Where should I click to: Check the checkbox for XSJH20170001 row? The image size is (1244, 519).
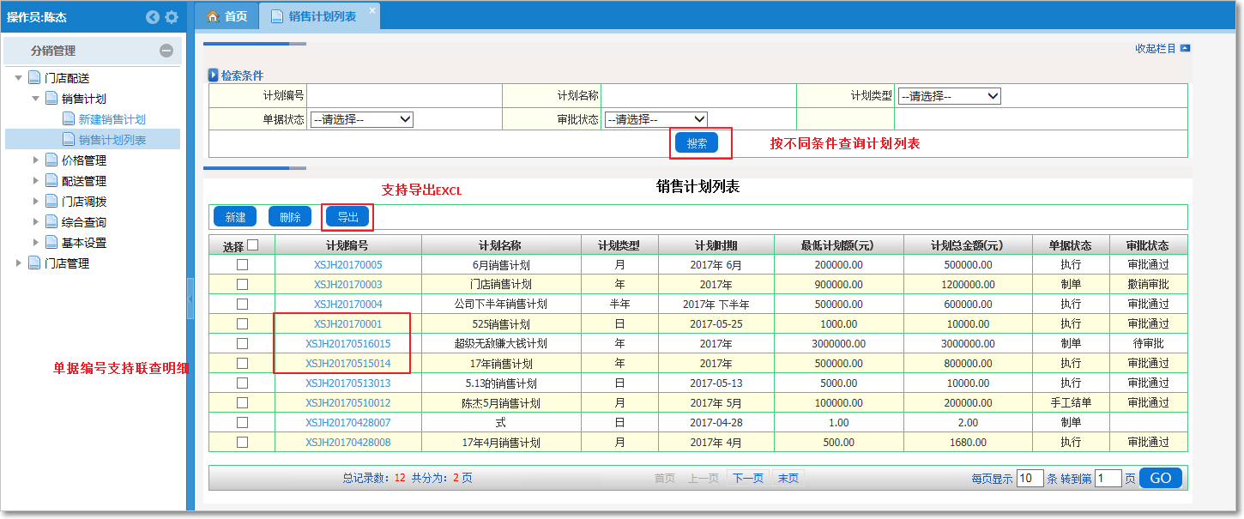click(243, 323)
